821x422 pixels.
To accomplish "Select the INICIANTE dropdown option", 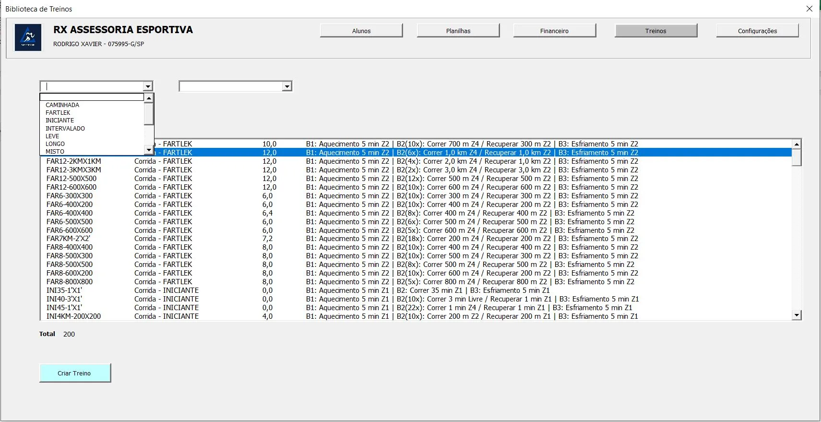I will (x=60, y=121).
